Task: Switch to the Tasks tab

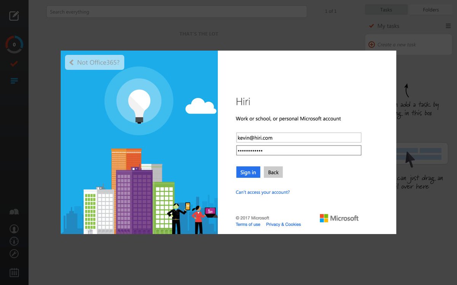Action: pyautogui.click(x=386, y=10)
